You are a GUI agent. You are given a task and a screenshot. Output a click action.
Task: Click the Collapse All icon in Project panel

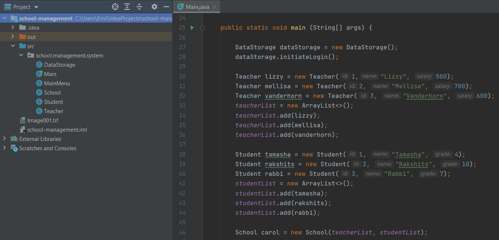click(x=139, y=7)
